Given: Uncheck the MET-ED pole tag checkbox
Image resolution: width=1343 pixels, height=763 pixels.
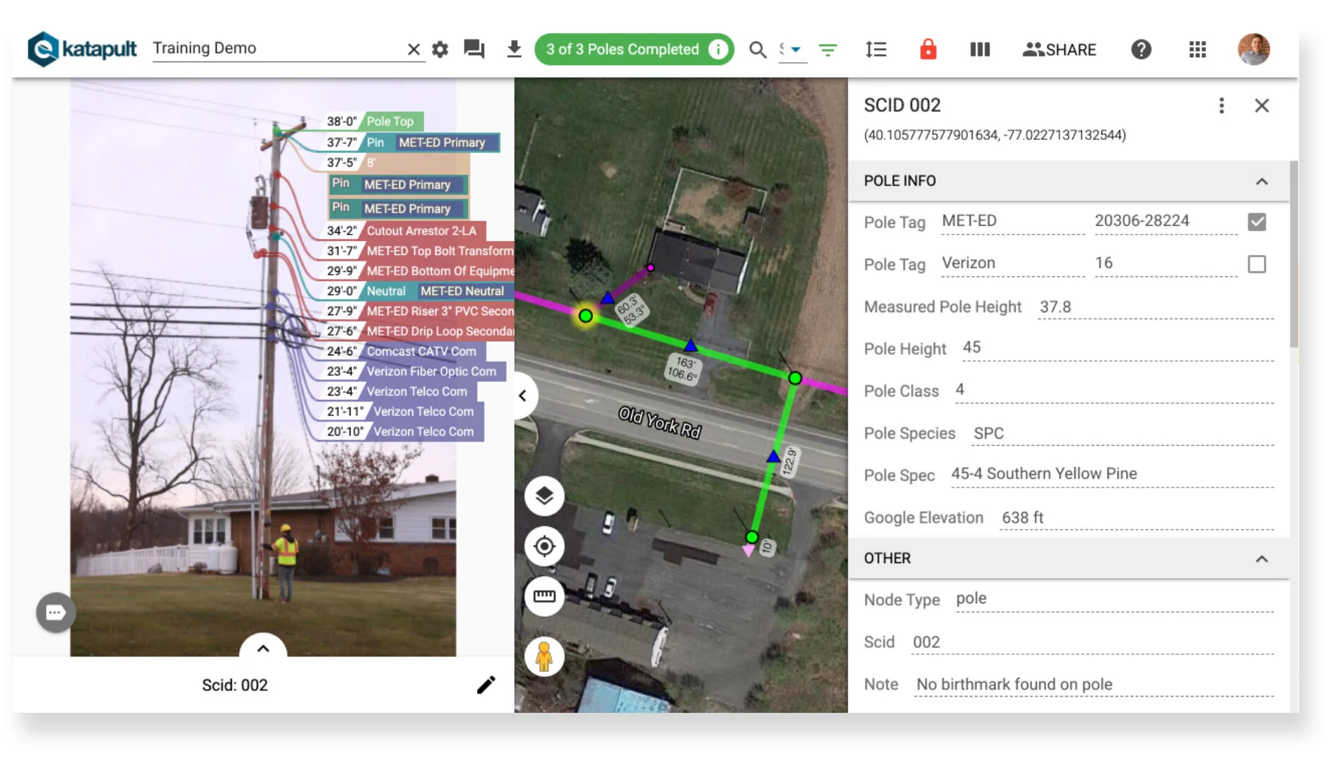Looking at the screenshot, I should [x=1257, y=222].
